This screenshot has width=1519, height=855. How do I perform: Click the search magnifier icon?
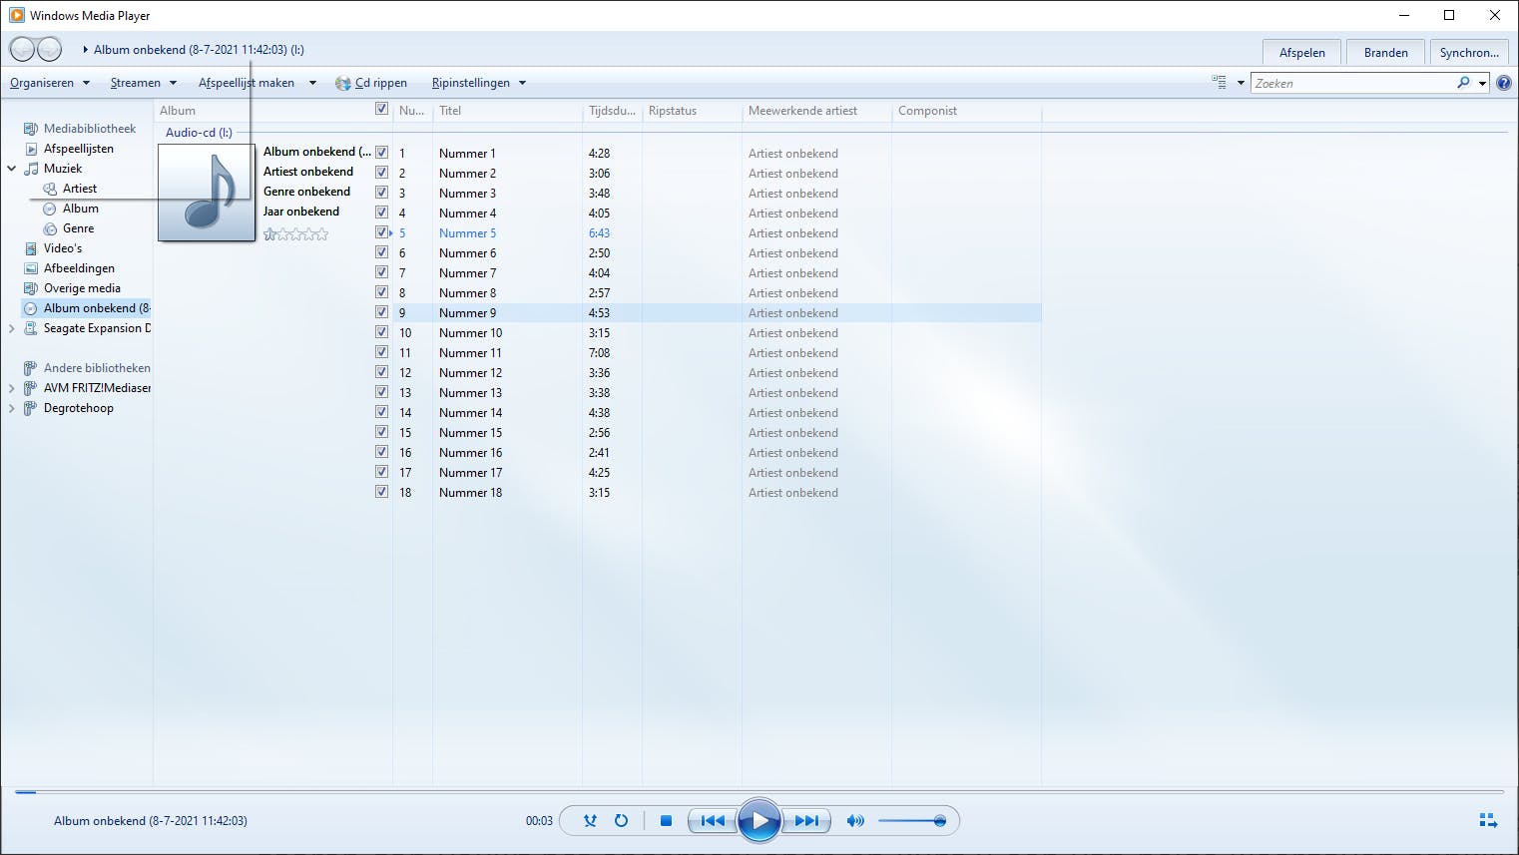1463,83
